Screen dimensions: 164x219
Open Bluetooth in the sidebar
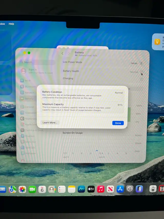(x=28, y=87)
